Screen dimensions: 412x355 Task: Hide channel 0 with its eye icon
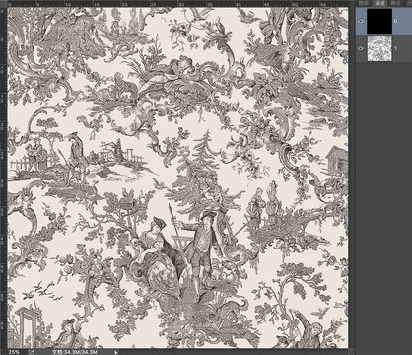point(361,21)
